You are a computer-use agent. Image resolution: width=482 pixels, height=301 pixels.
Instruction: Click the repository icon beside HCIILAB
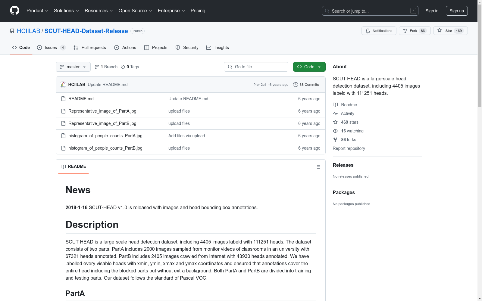tap(12, 31)
